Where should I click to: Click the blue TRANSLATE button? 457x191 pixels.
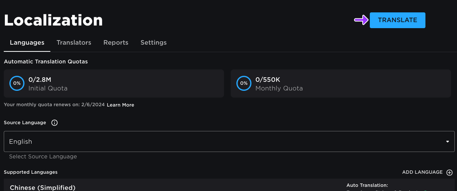[397, 20]
